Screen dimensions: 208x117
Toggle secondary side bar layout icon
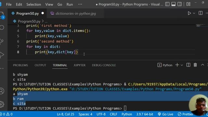180,4
